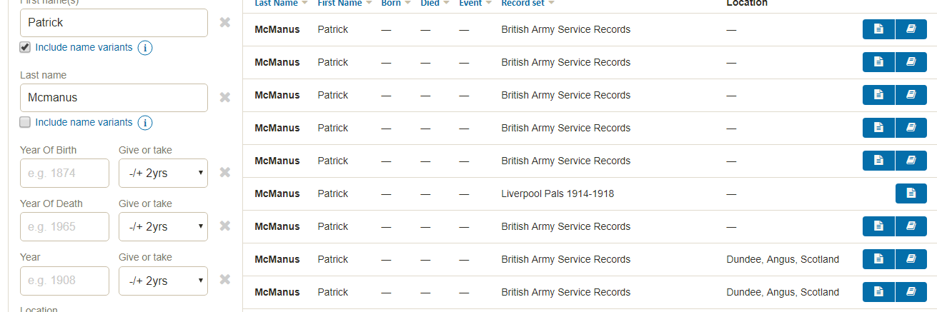This screenshot has height=312, width=937.
Task: Open info icon beside last name variants
Action: [144, 123]
